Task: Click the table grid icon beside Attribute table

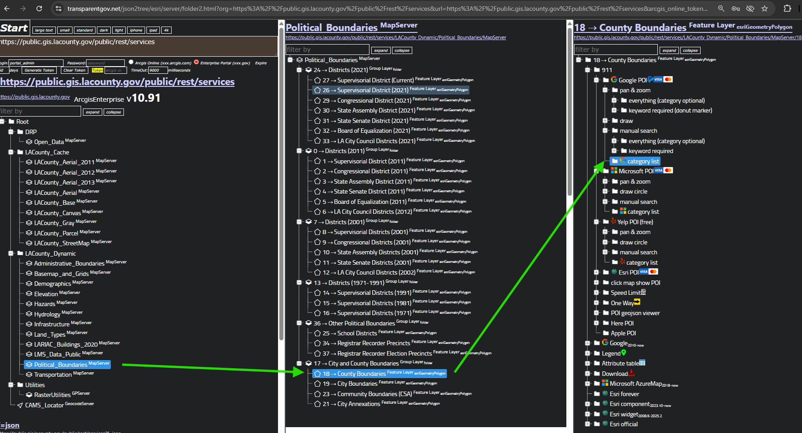Action: pyautogui.click(x=642, y=363)
